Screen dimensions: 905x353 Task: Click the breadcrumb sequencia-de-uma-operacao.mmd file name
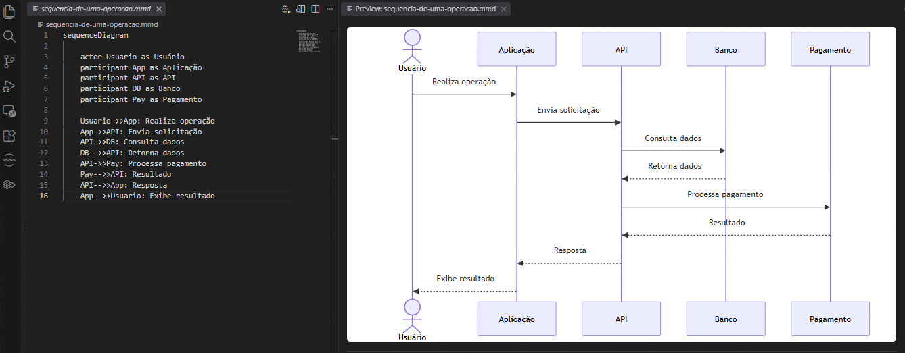[x=101, y=24]
